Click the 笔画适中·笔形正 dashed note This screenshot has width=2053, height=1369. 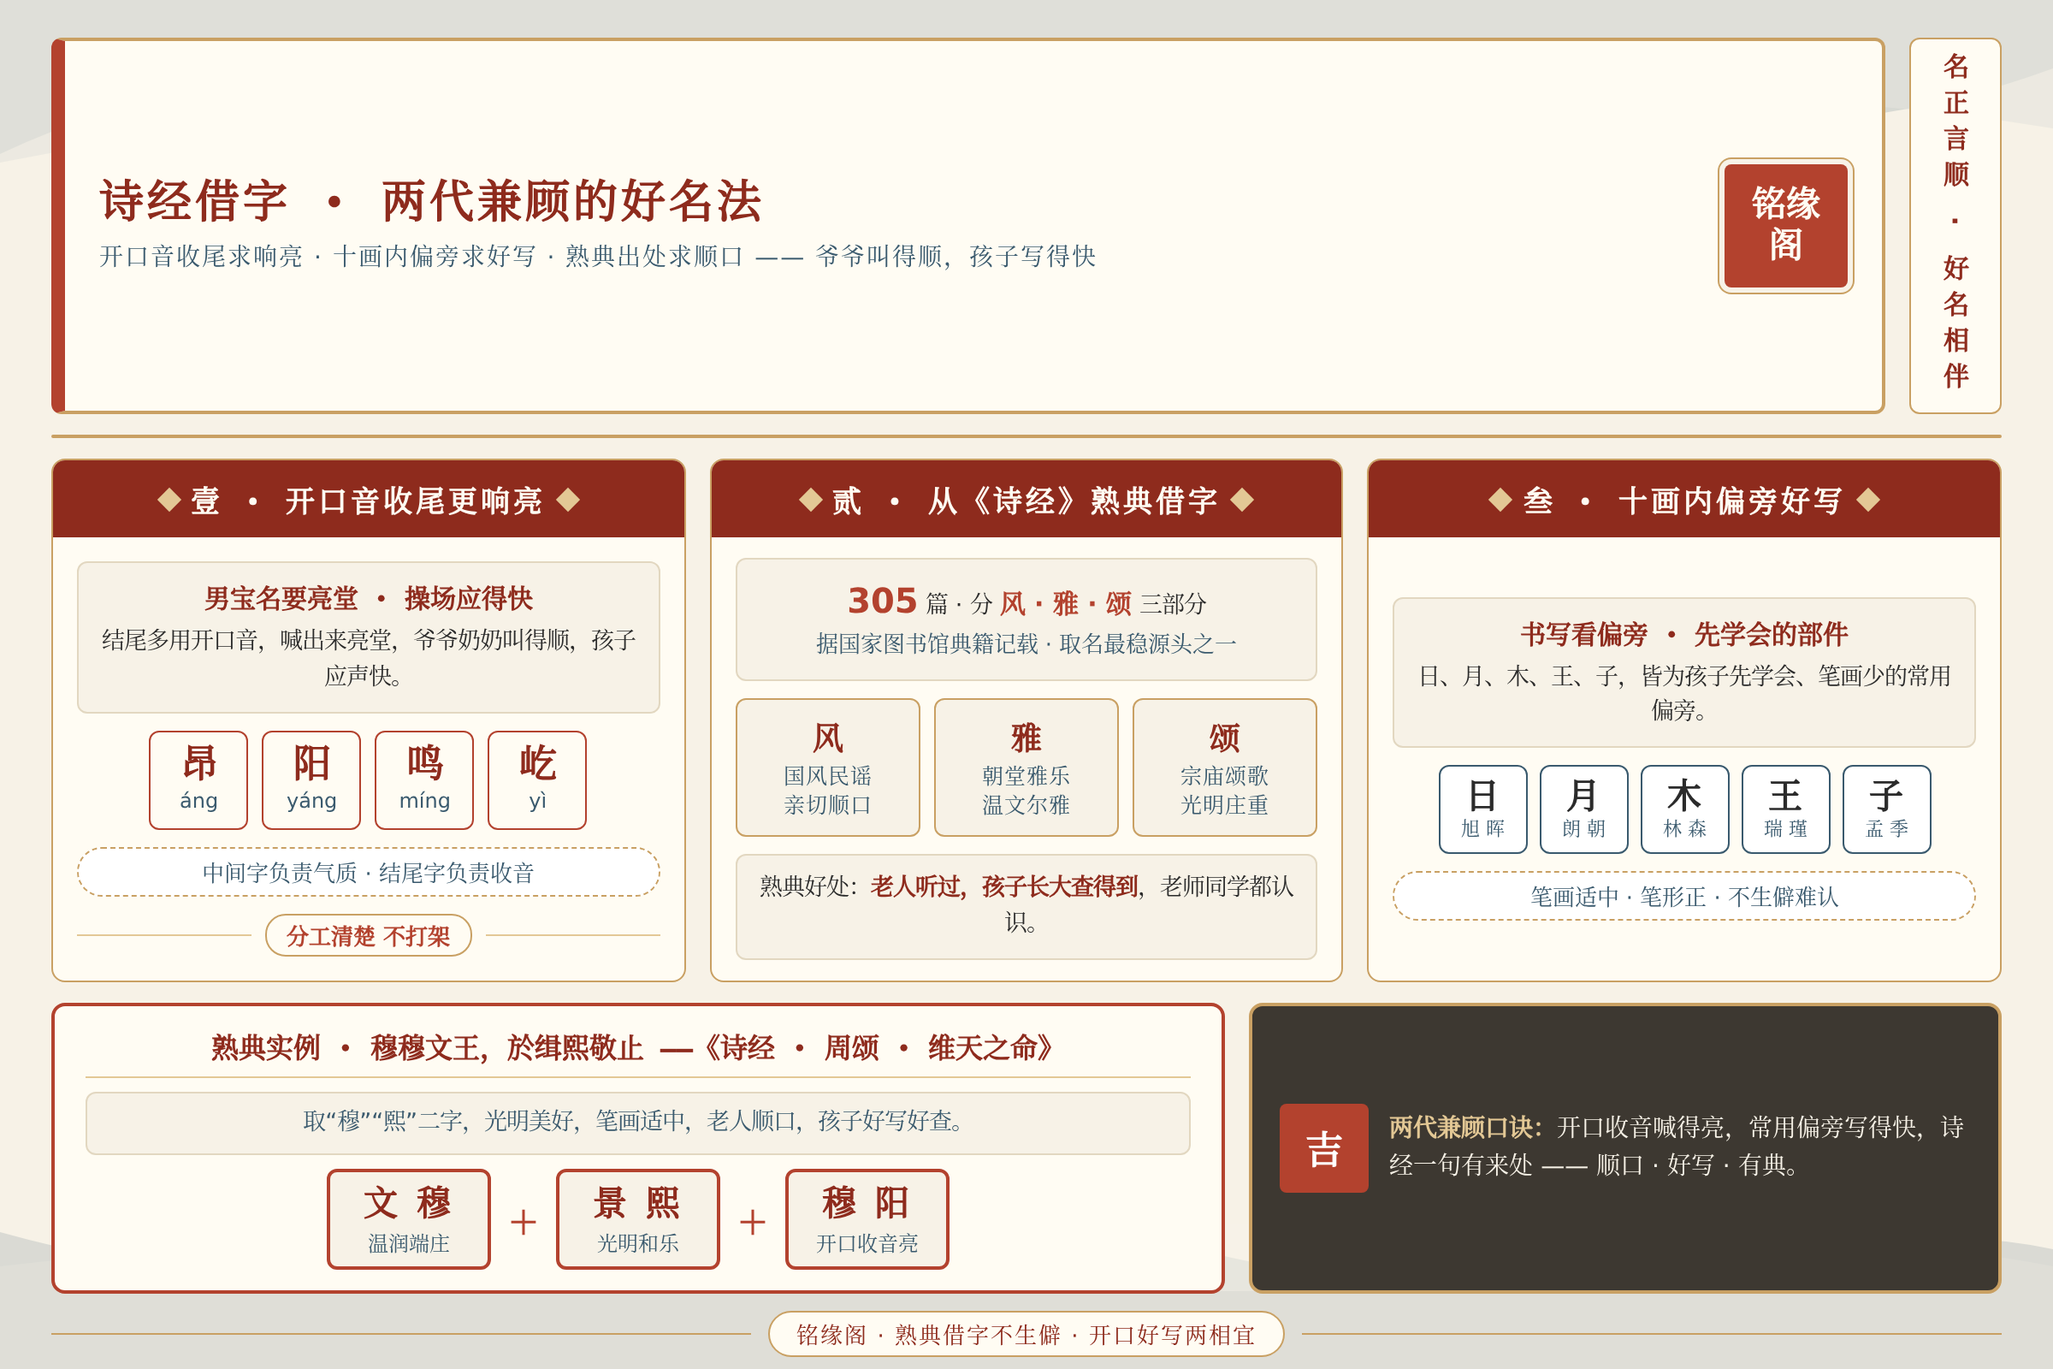click(x=1683, y=896)
